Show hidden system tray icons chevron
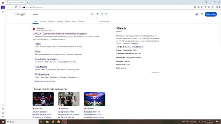 [200, 122]
